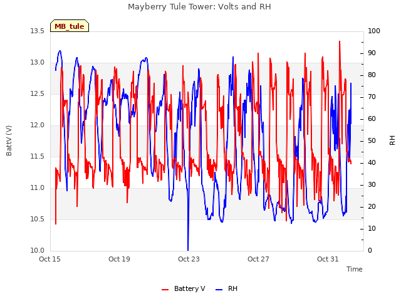This screenshot has width=401, height=301.
Task: Click the 50 right axis tick label
Action: [372, 141]
